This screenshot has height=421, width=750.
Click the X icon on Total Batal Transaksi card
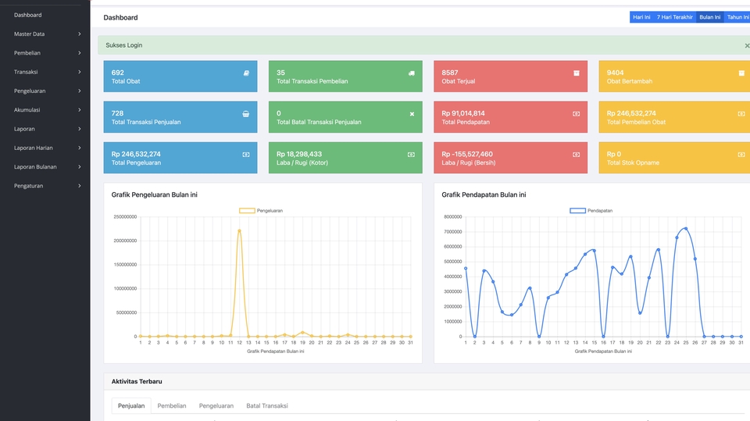point(412,114)
